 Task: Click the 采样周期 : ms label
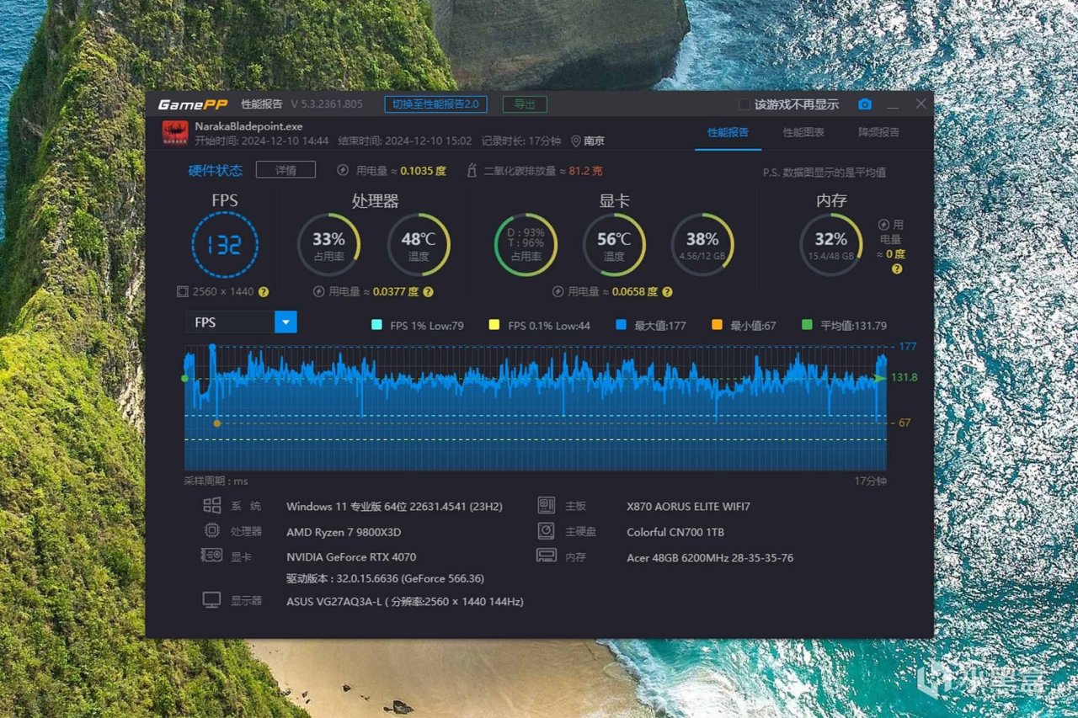coord(216,481)
